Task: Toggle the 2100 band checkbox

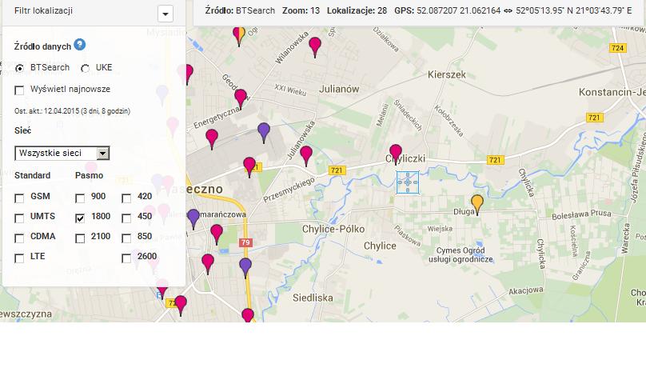Action: pyautogui.click(x=80, y=238)
